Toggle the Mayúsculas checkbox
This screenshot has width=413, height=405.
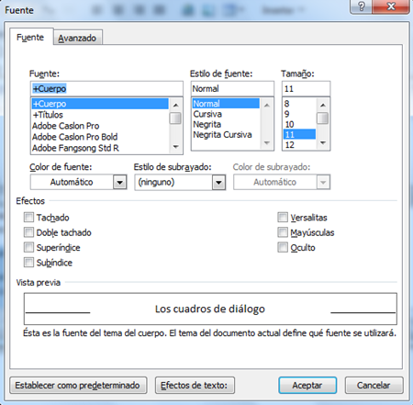point(283,232)
